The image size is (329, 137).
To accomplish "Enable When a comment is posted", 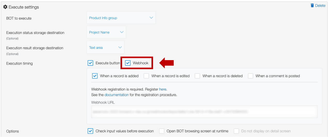I will tap(251, 76).
